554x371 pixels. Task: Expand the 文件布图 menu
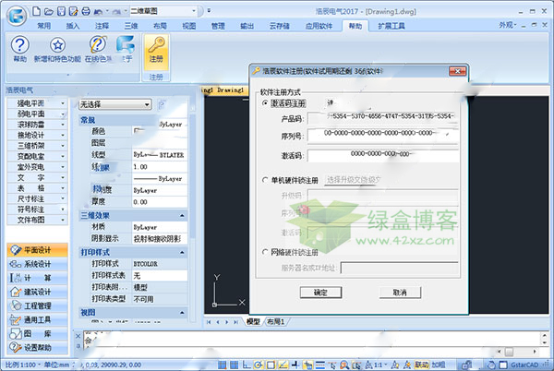coord(37,220)
